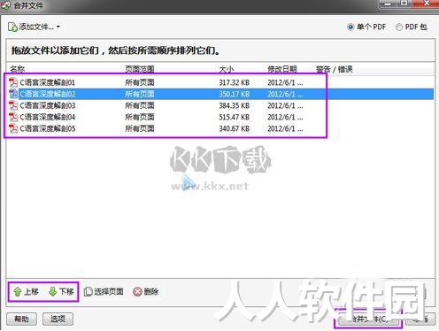Image resolution: width=439 pixels, height=331 pixels.
Task: Click size value 515.47 KB
Action: (x=235, y=117)
